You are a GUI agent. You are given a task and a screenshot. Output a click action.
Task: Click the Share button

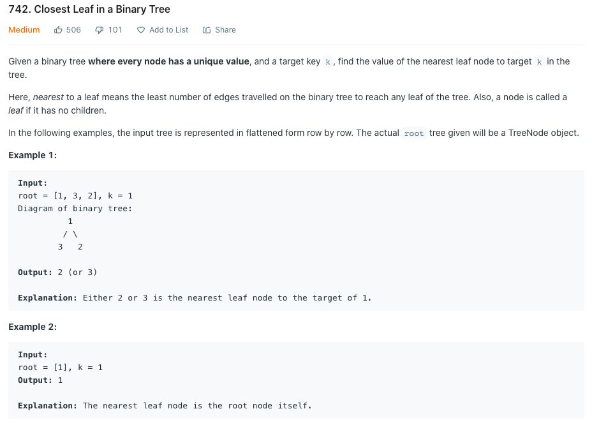click(219, 29)
